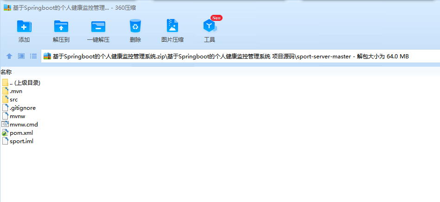Click the archive path address bar
The width and height of the screenshot is (440, 202).
click(x=240, y=57)
